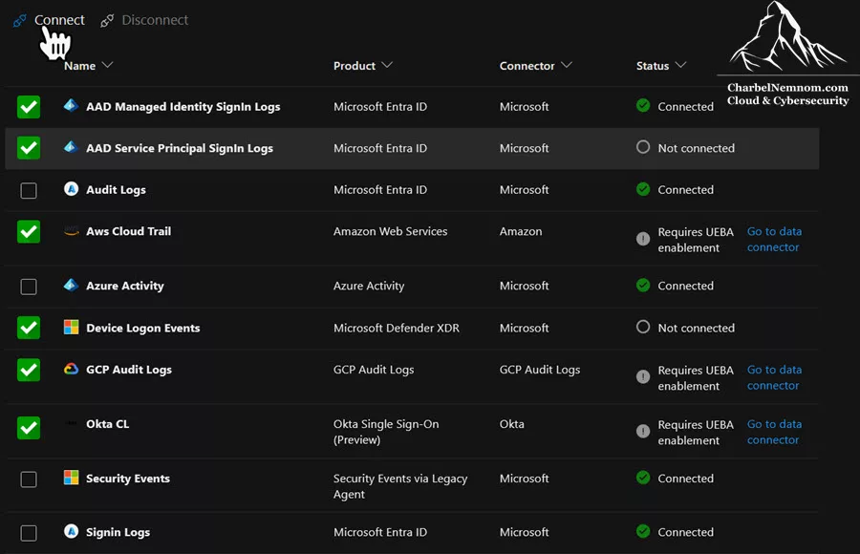860x554 pixels.
Task: Click the Device Logon Events Microsoft icon
Action: coord(71,327)
